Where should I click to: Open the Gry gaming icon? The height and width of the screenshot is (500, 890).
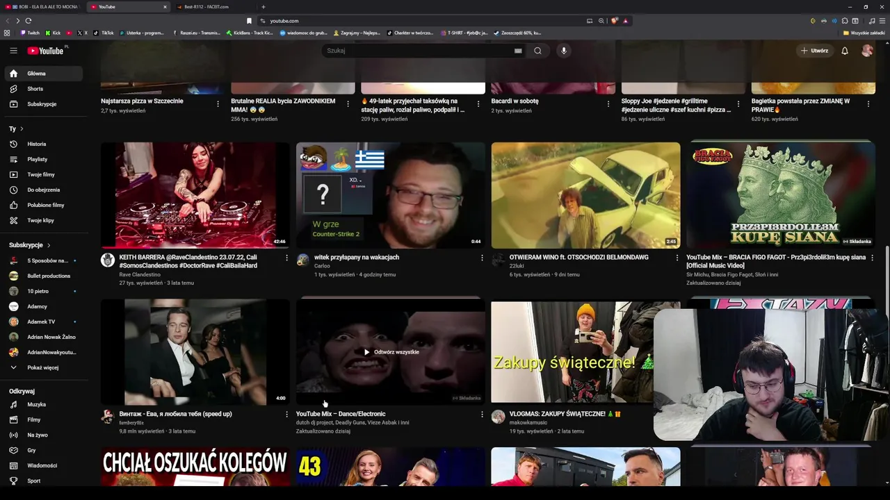[13, 451]
